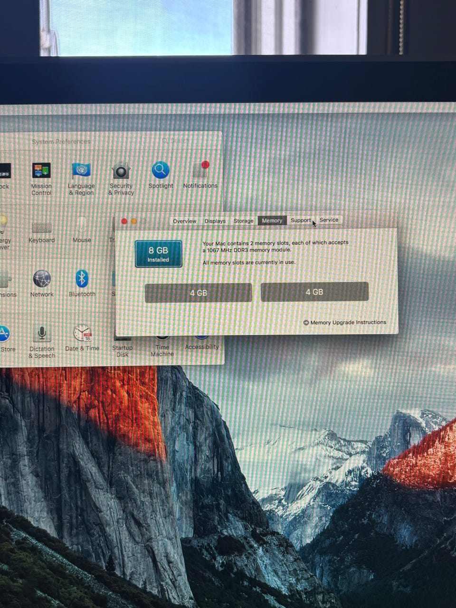Open Dictation & Speech preferences

[42, 342]
